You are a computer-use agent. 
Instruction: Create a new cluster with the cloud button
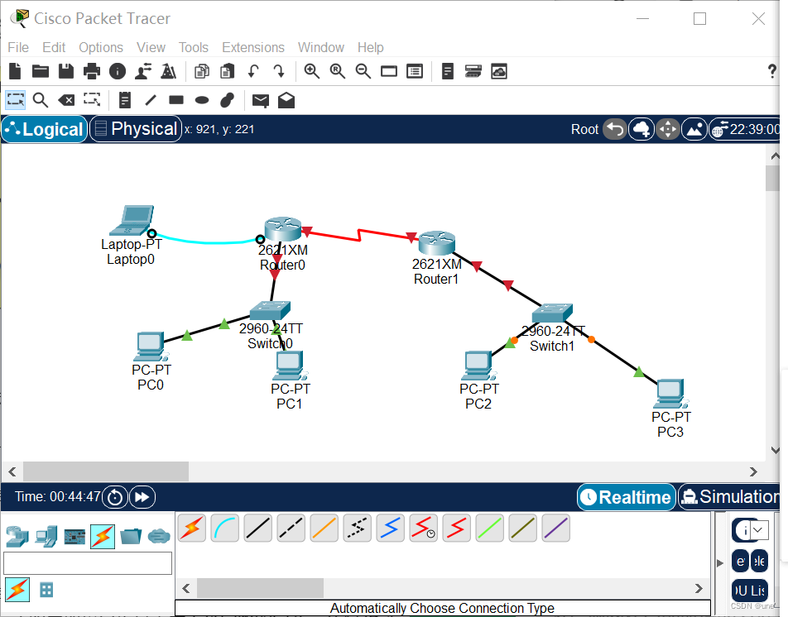[x=641, y=130]
